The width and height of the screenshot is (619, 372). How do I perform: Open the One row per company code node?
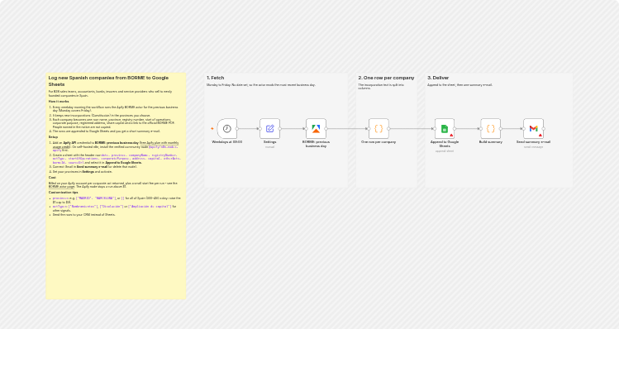pyautogui.click(x=379, y=129)
